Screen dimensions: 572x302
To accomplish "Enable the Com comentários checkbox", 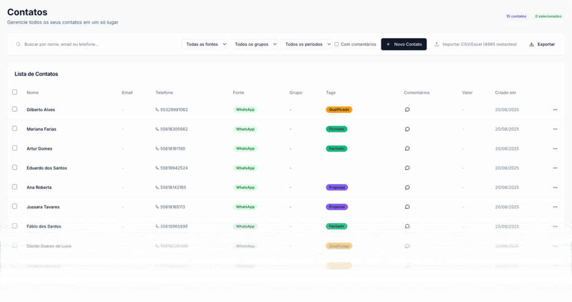I will [x=336, y=44].
